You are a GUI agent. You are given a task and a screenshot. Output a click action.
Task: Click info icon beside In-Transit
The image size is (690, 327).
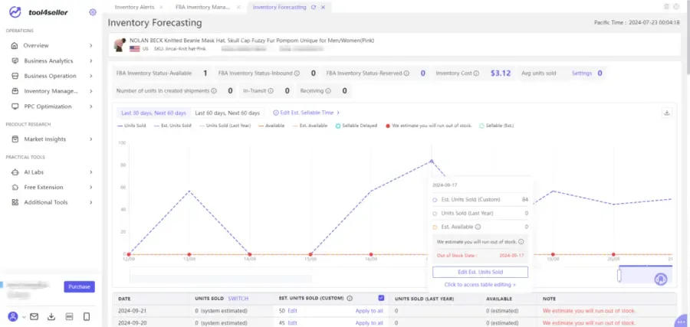pyautogui.click(x=271, y=91)
